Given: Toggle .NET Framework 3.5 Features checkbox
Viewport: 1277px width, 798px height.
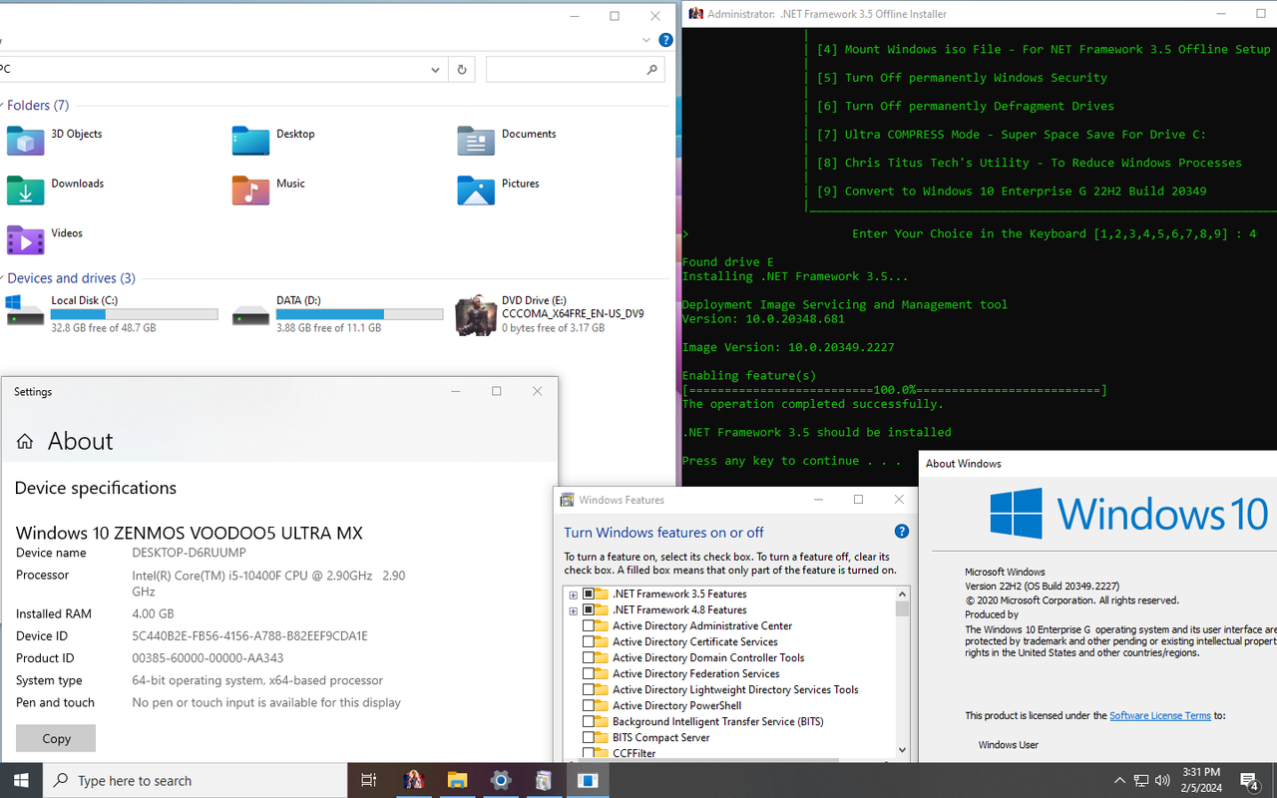Looking at the screenshot, I should pos(589,595).
